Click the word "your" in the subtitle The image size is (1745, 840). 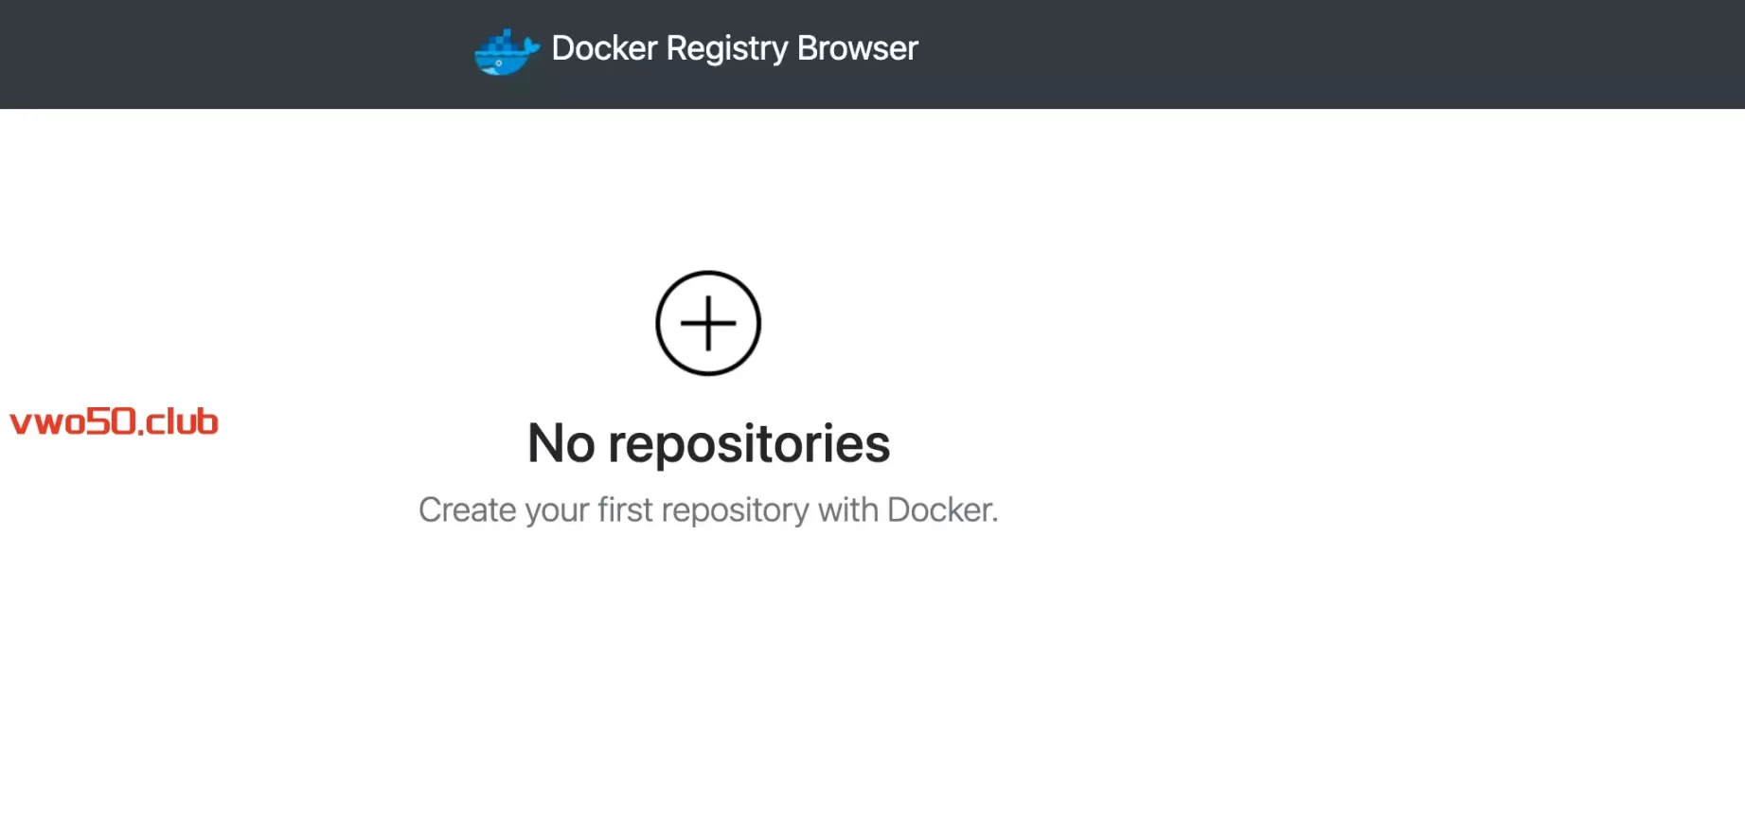pos(557,510)
